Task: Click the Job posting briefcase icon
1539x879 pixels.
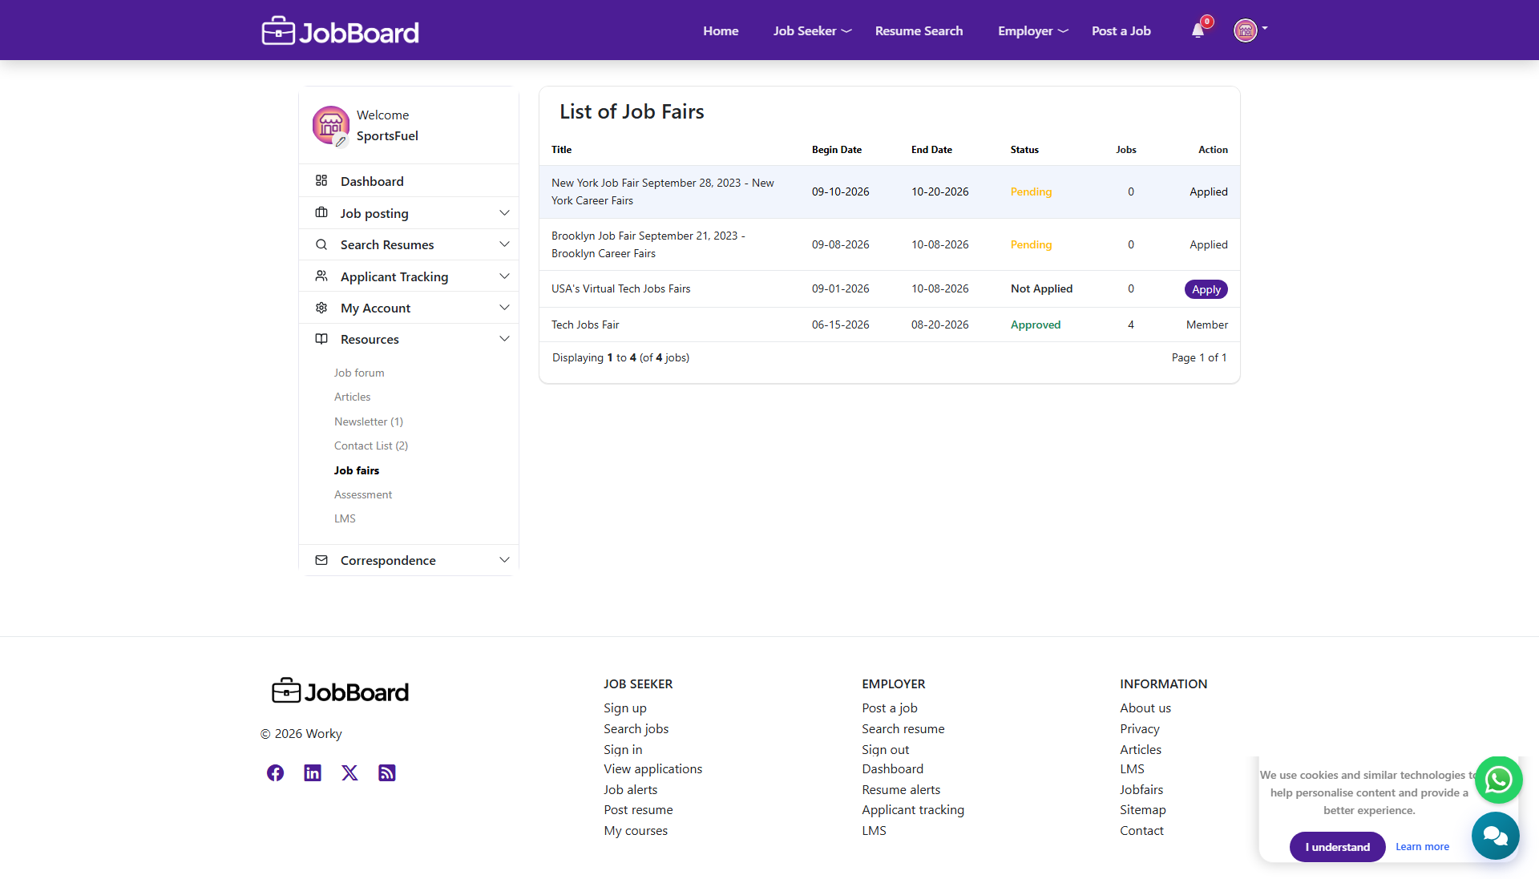Action: pyautogui.click(x=321, y=212)
